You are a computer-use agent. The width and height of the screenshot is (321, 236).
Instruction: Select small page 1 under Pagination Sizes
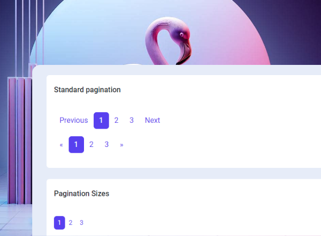(59, 223)
